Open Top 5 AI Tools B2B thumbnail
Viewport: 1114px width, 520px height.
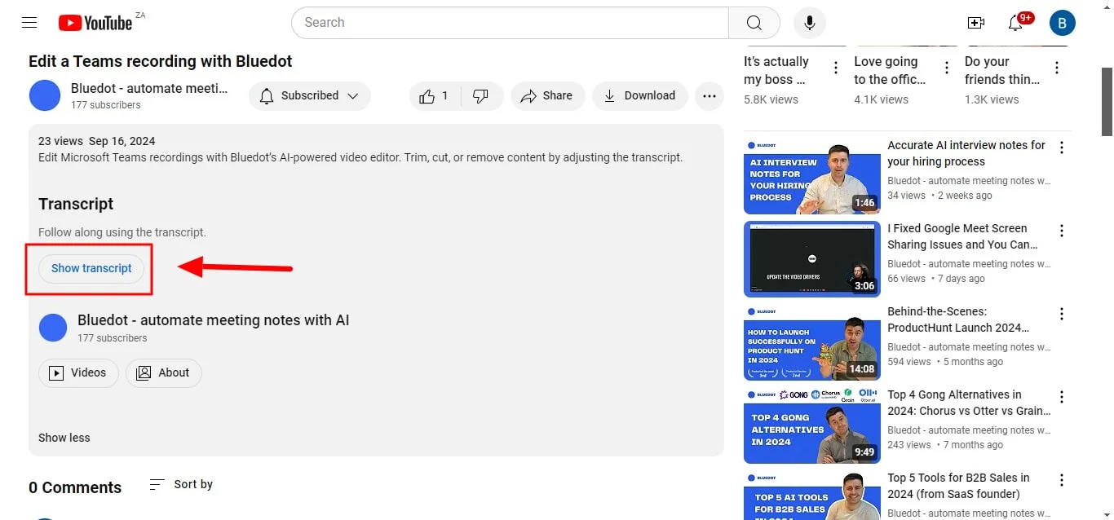coord(812,496)
